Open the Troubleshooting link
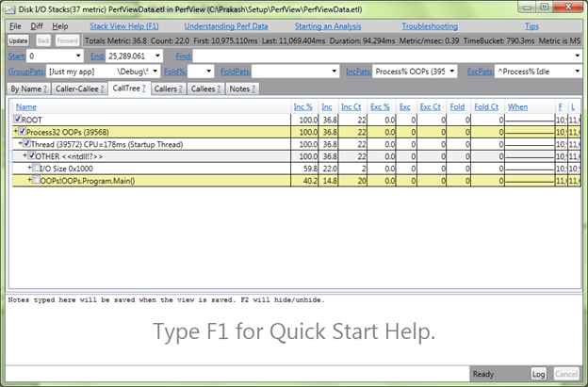 [430, 26]
